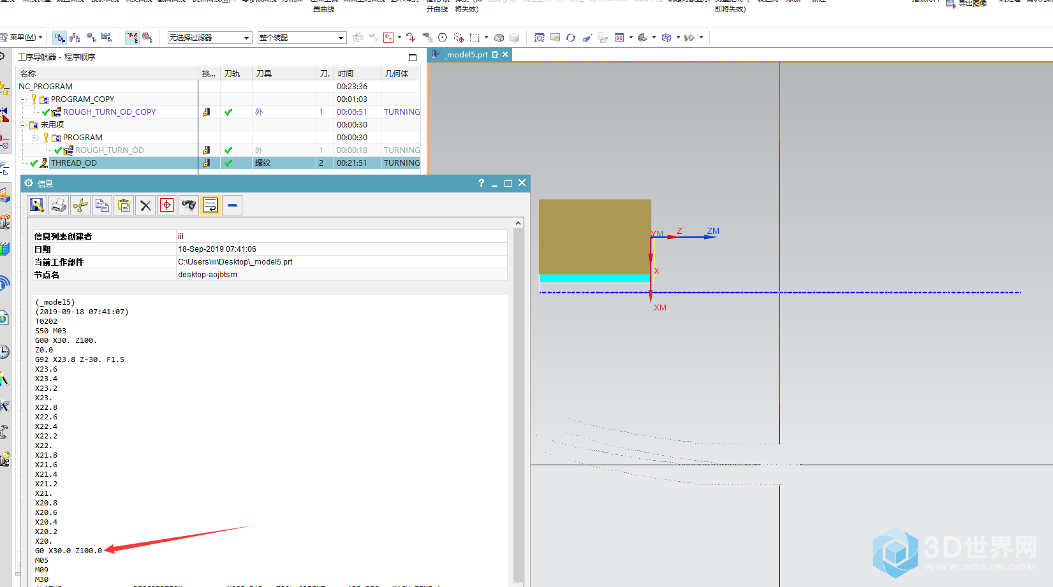1053x587 pixels.
Task: Click the selection filter icon with red box
Action: click(388, 38)
